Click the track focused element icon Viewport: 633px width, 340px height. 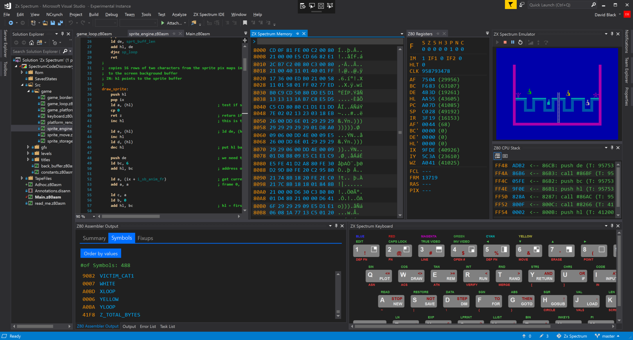click(330, 6)
